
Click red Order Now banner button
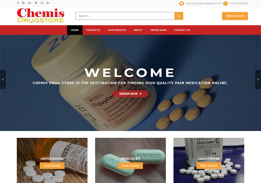click(130, 94)
